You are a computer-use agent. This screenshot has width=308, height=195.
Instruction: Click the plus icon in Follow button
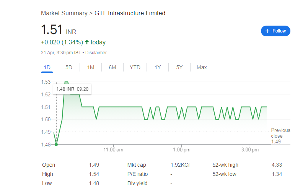267,31
